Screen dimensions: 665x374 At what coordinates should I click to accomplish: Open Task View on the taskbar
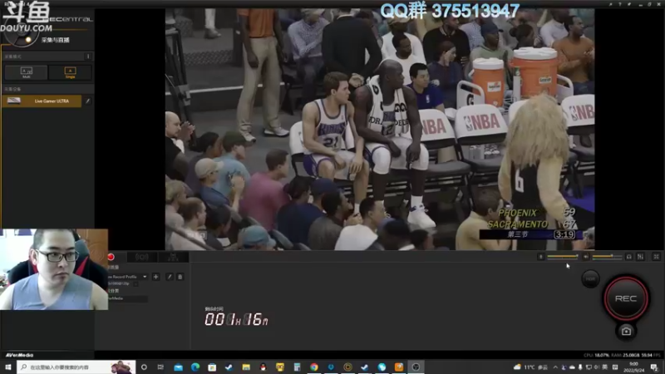(160, 367)
